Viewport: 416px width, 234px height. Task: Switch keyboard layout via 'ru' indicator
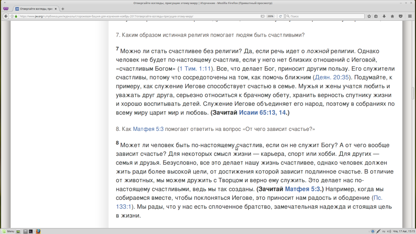point(384,231)
